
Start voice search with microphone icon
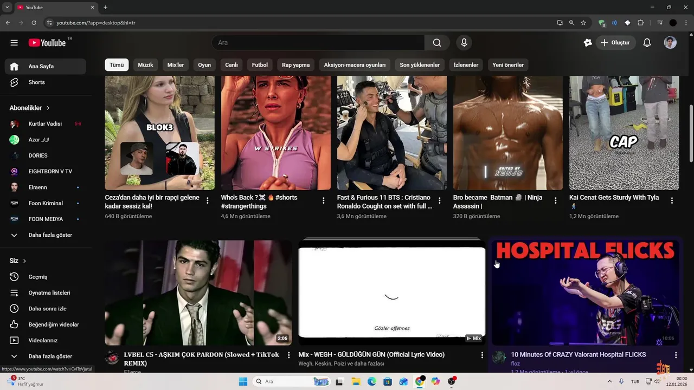464,43
